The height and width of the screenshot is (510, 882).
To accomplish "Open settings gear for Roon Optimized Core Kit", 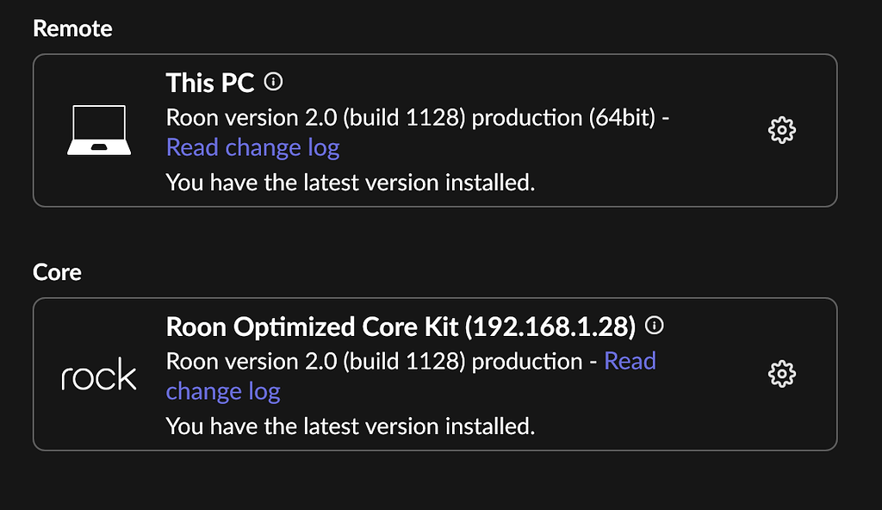I will pyautogui.click(x=781, y=374).
